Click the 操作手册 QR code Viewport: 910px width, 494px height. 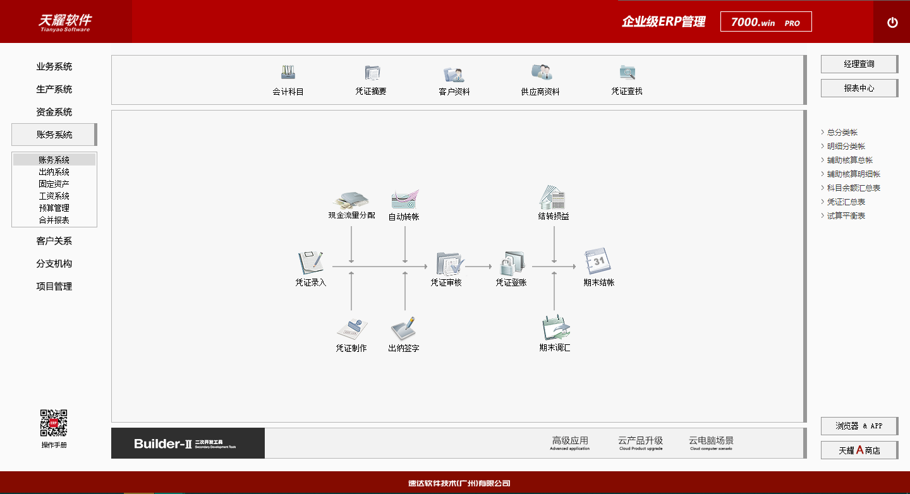(x=54, y=423)
